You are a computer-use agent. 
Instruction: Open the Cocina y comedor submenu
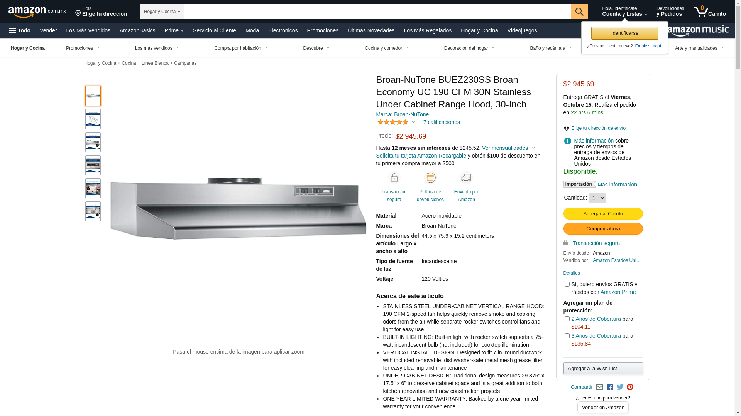(387, 48)
